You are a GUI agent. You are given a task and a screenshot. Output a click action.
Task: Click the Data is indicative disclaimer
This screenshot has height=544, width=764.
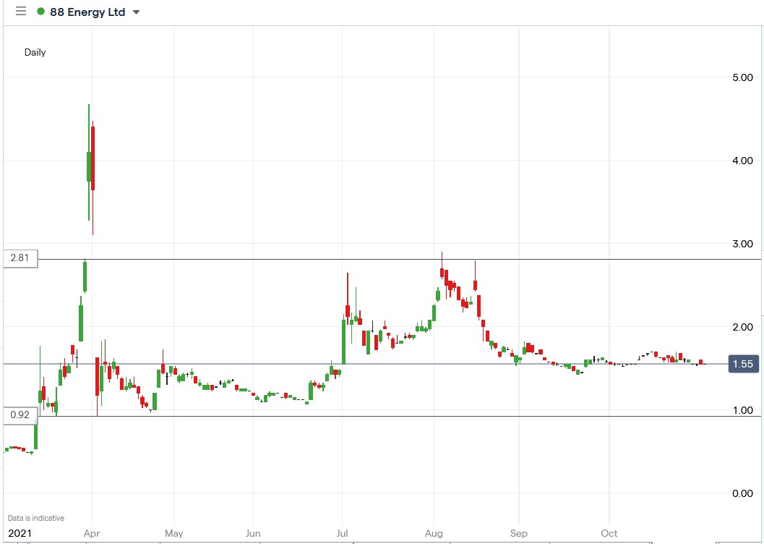[x=35, y=517]
